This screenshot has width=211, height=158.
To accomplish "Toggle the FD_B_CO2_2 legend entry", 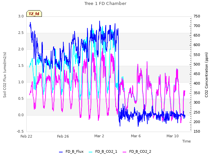I will tap(137, 151).
